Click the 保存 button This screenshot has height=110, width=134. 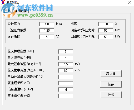click(x=111, y=84)
